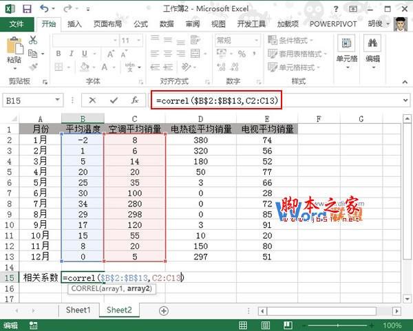This screenshot has width=413, height=331.
Task: Click the Fill Color bucket icon
Action: (x=85, y=67)
